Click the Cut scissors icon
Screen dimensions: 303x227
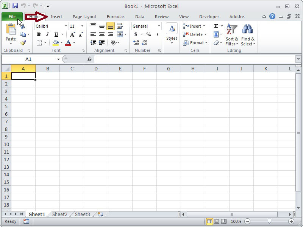(23, 26)
